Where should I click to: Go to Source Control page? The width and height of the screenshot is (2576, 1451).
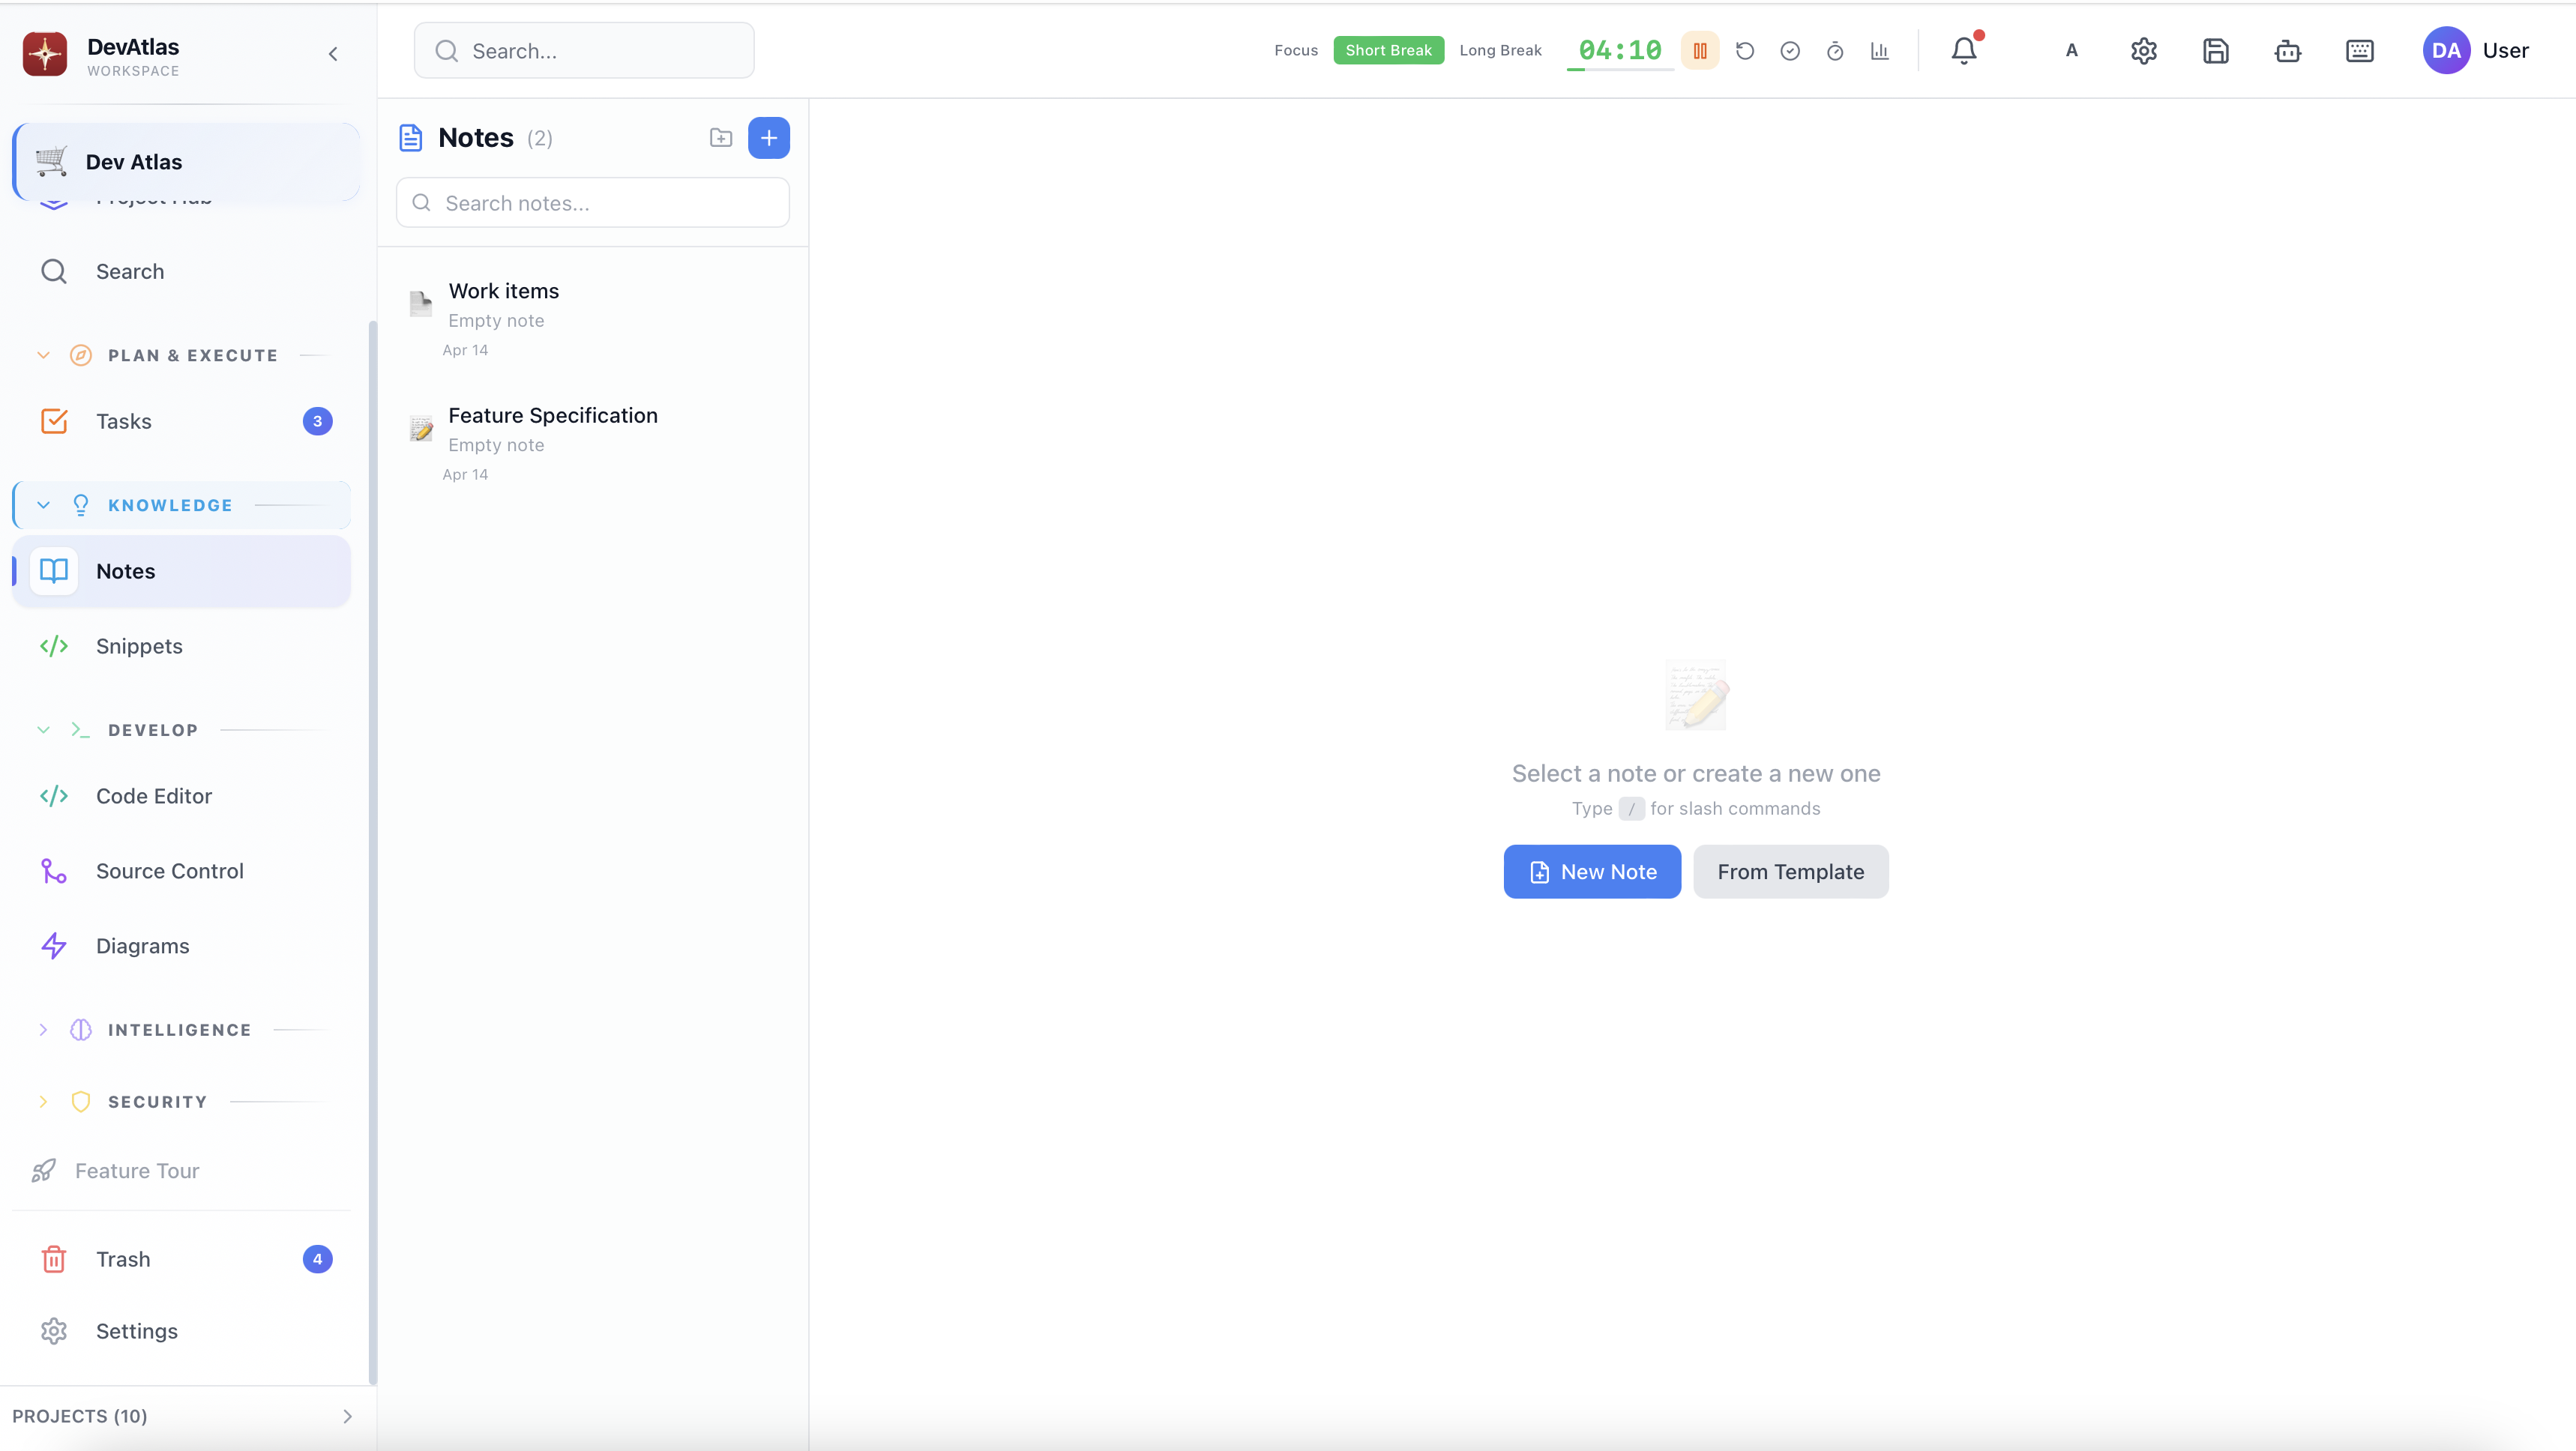pos(169,871)
